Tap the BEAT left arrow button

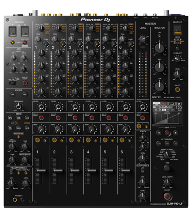[x=159, y=133]
